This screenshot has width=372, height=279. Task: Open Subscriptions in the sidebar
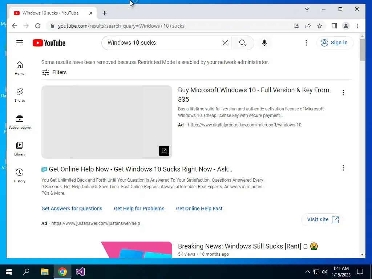(20, 122)
